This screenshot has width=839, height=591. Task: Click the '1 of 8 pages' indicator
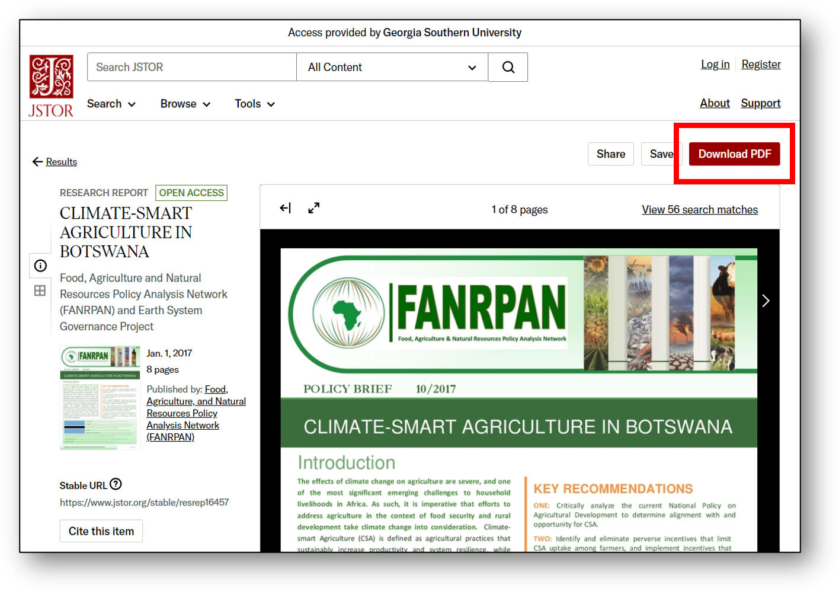click(x=520, y=210)
